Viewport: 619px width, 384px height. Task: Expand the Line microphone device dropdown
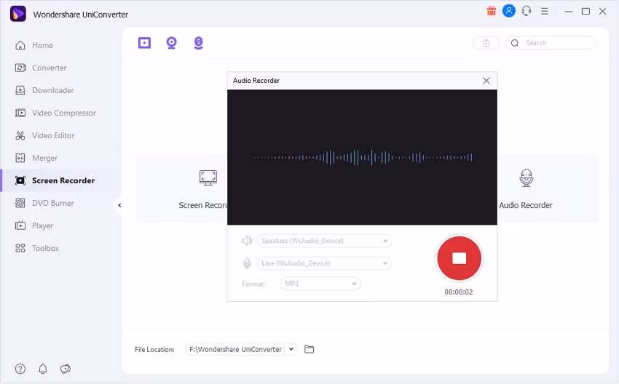click(x=324, y=263)
